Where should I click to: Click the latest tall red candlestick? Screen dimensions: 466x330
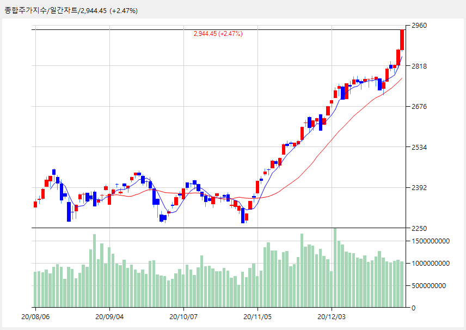(x=402, y=40)
